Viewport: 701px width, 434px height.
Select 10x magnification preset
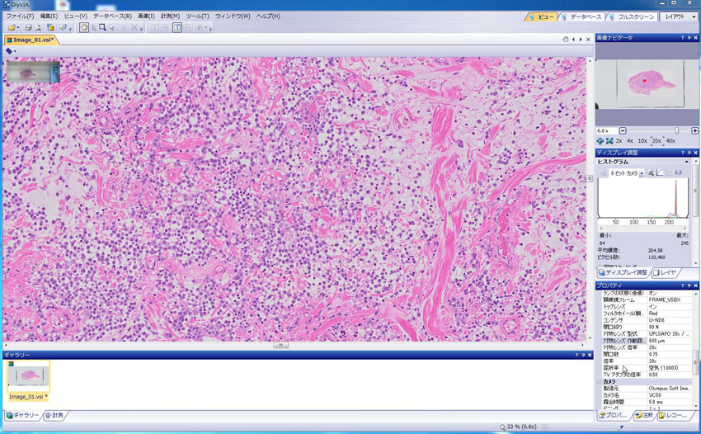pyautogui.click(x=642, y=141)
